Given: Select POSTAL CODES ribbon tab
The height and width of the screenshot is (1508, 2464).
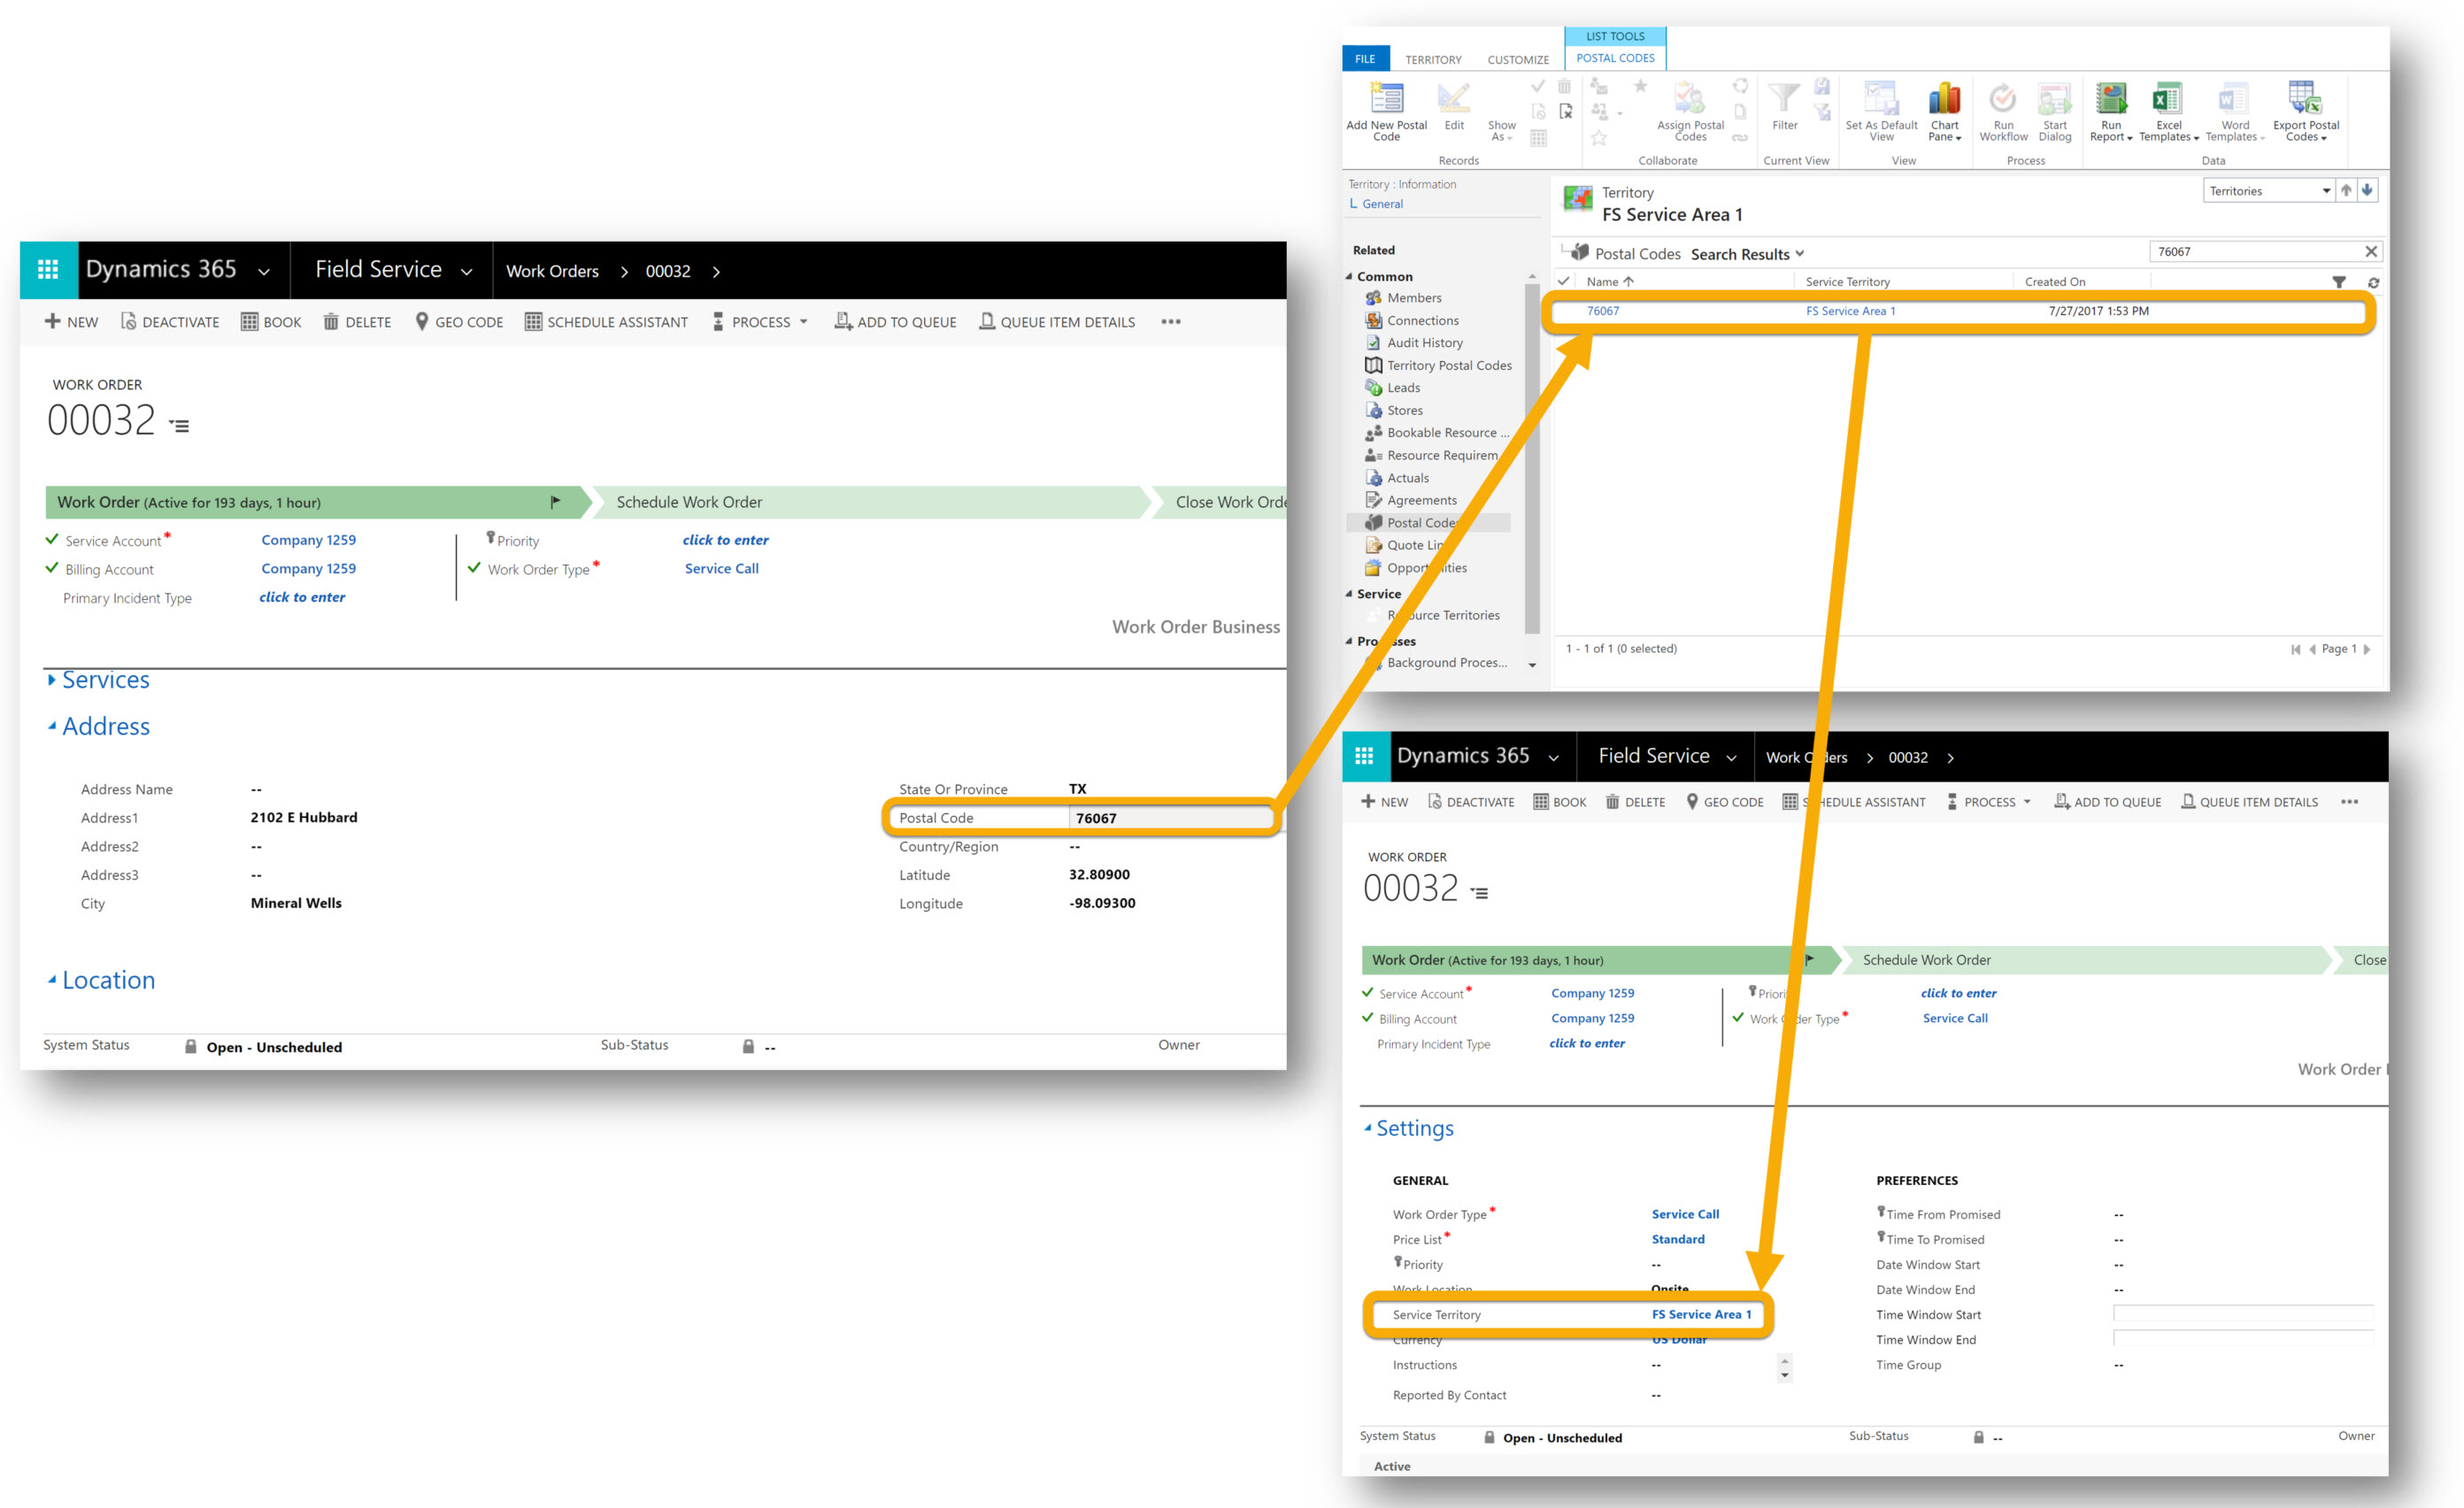Looking at the screenshot, I should 1615,58.
